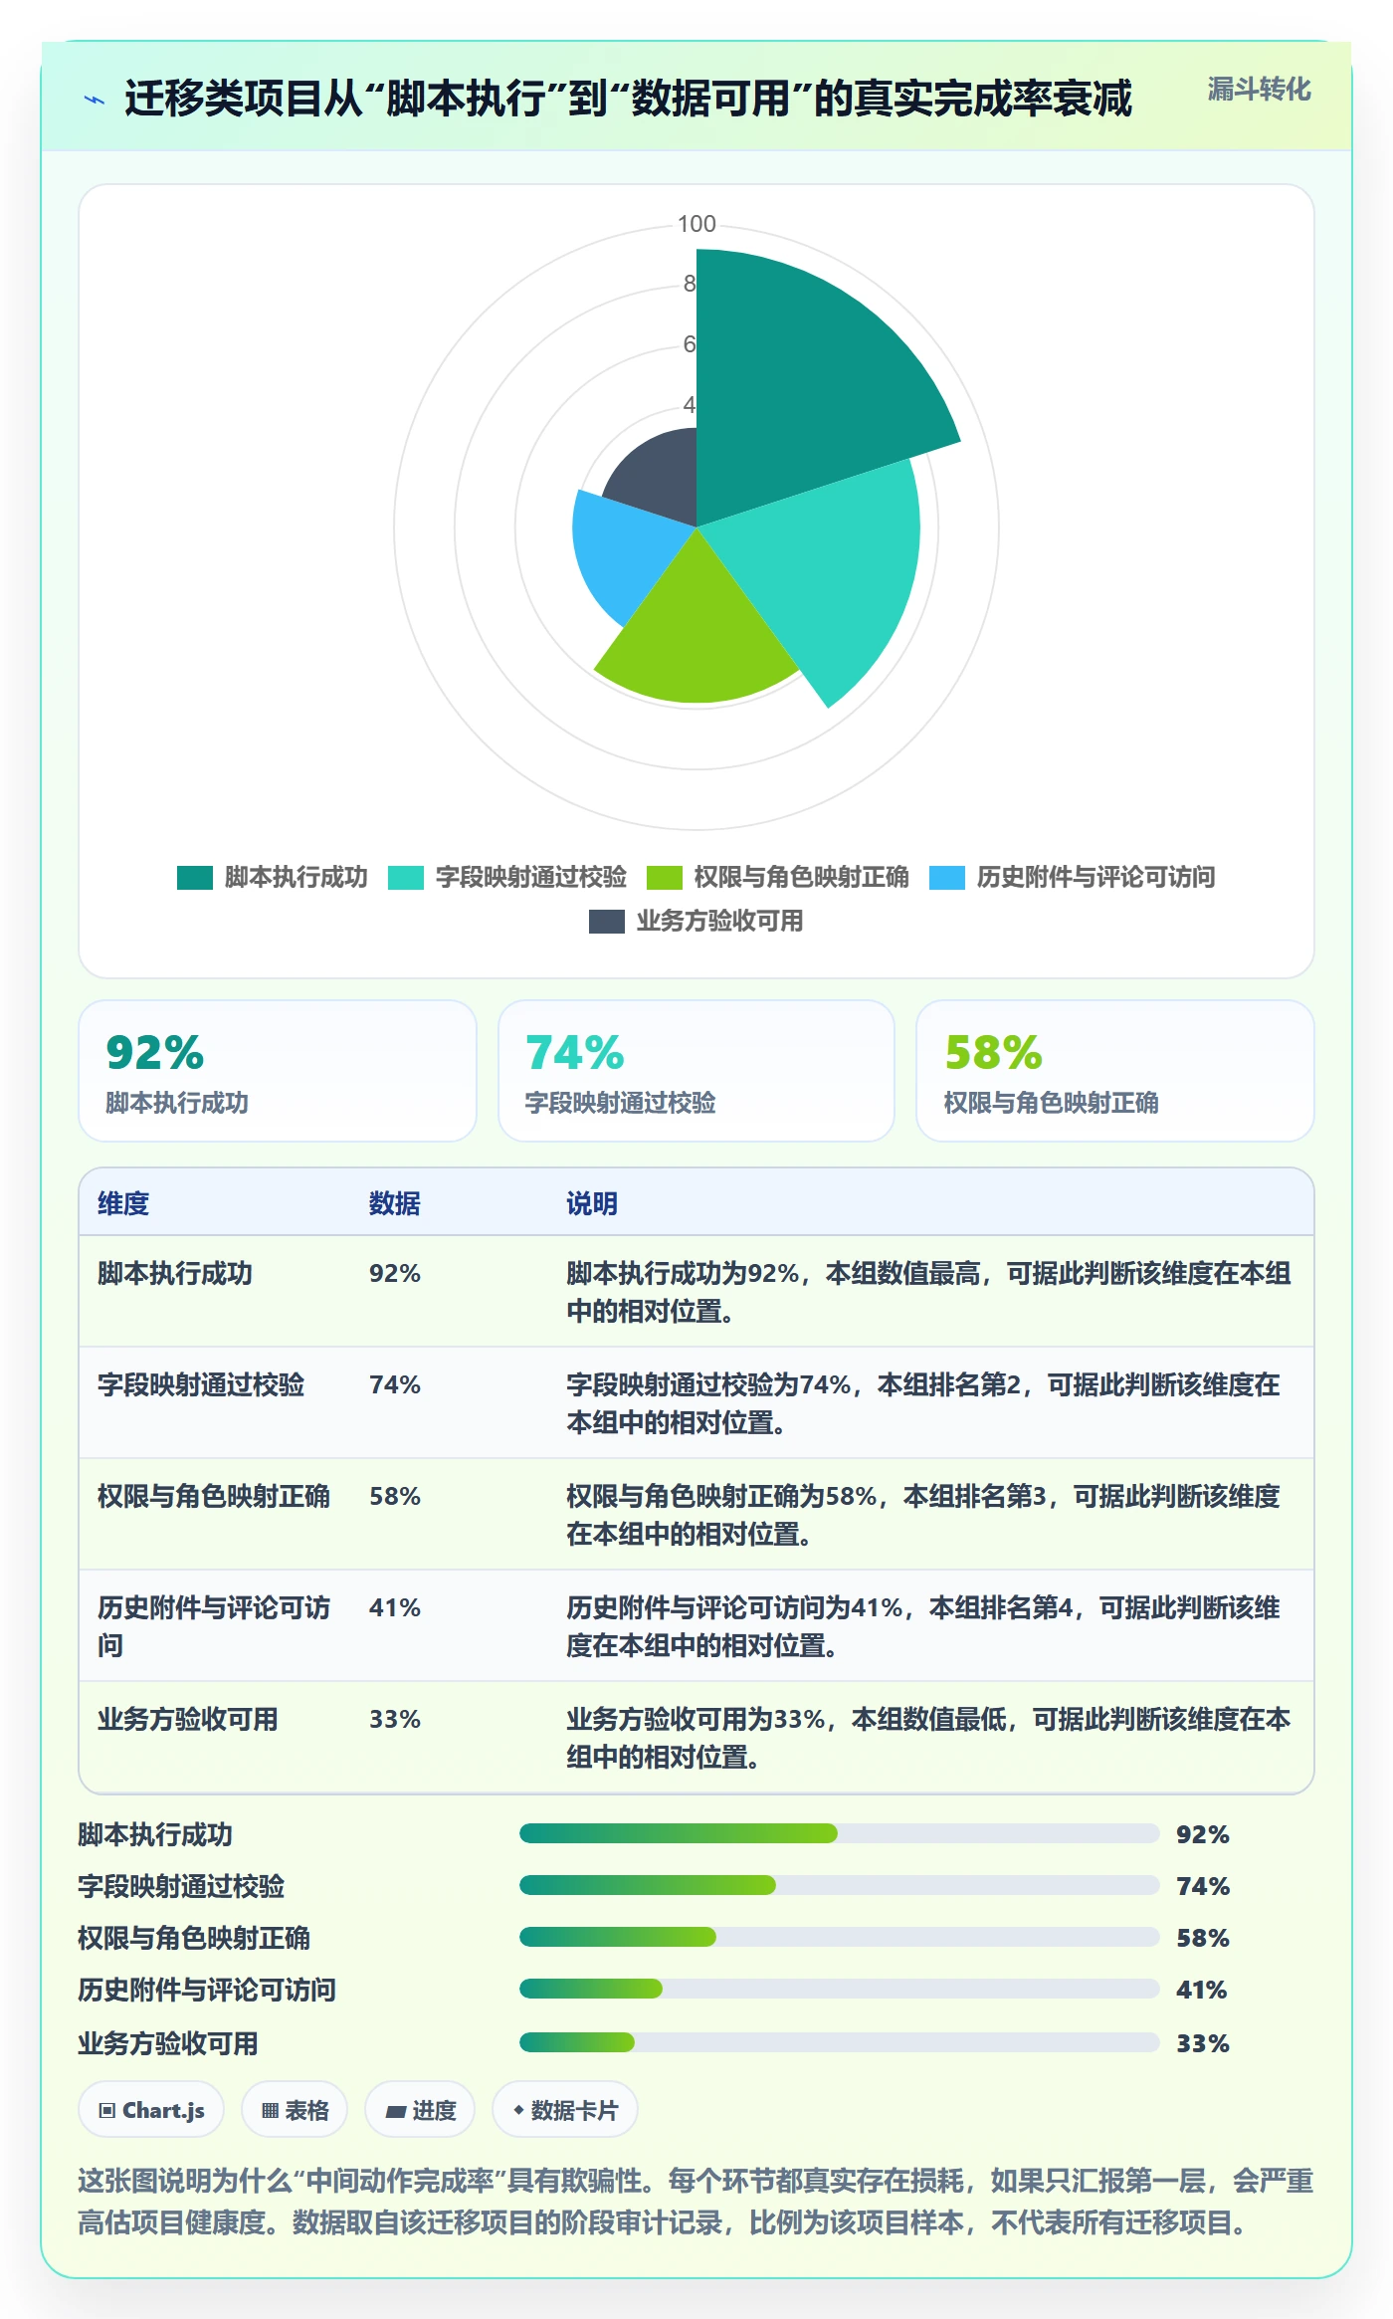The image size is (1393, 2319).
Task: Open the 58% 权限与角色映射正确 data card
Action: 1115,1071
